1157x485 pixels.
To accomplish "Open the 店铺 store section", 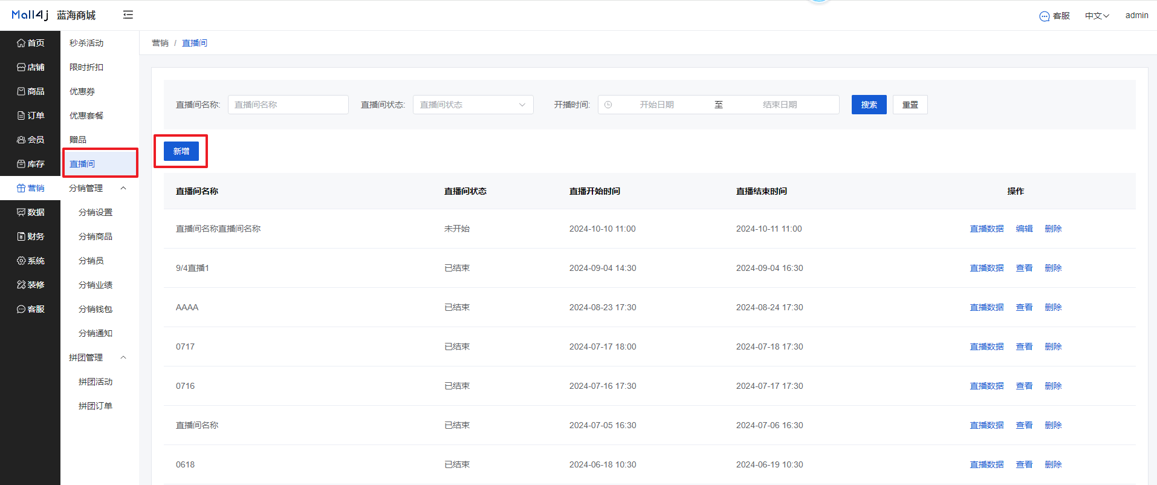I will [x=30, y=67].
